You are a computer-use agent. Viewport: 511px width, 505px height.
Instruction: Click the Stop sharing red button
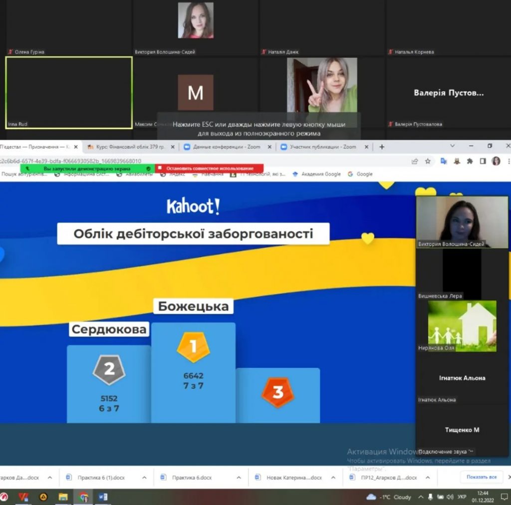210,169
